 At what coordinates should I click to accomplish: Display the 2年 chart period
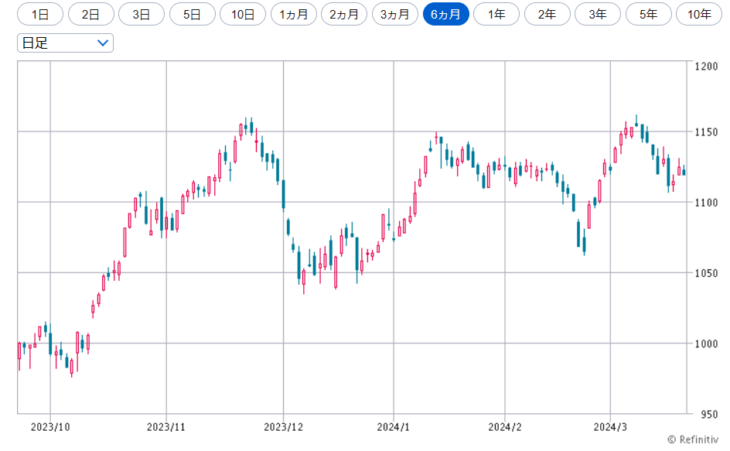coord(547,14)
